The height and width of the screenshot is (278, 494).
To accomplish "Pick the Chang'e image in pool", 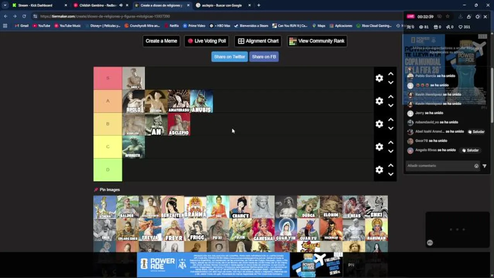I will coord(240,207).
